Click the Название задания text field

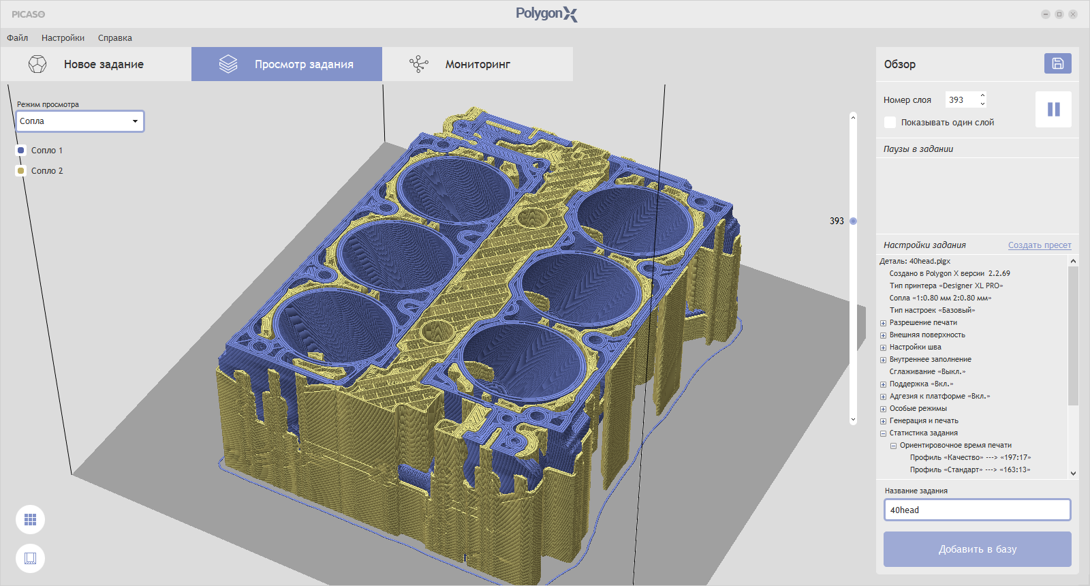(x=977, y=510)
